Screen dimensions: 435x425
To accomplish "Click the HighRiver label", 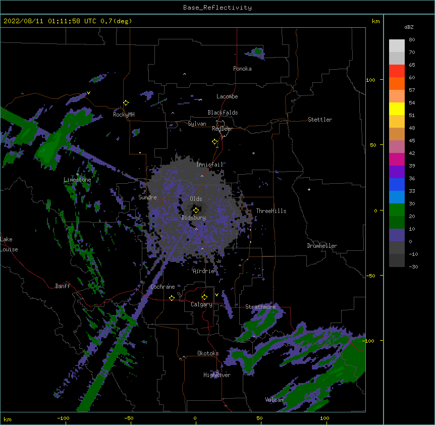I will pos(217,375).
